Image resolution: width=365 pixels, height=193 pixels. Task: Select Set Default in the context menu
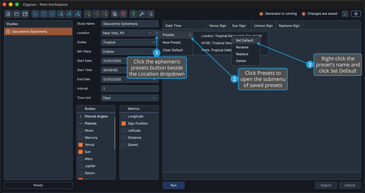point(246,40)
